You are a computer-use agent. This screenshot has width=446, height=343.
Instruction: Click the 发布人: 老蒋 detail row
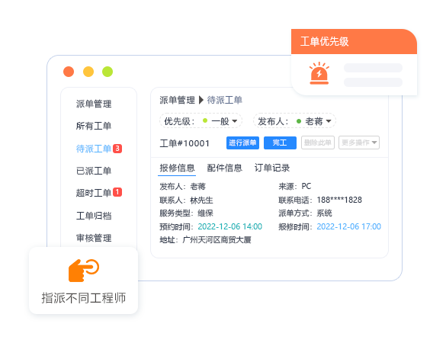(x=182, y=187)
